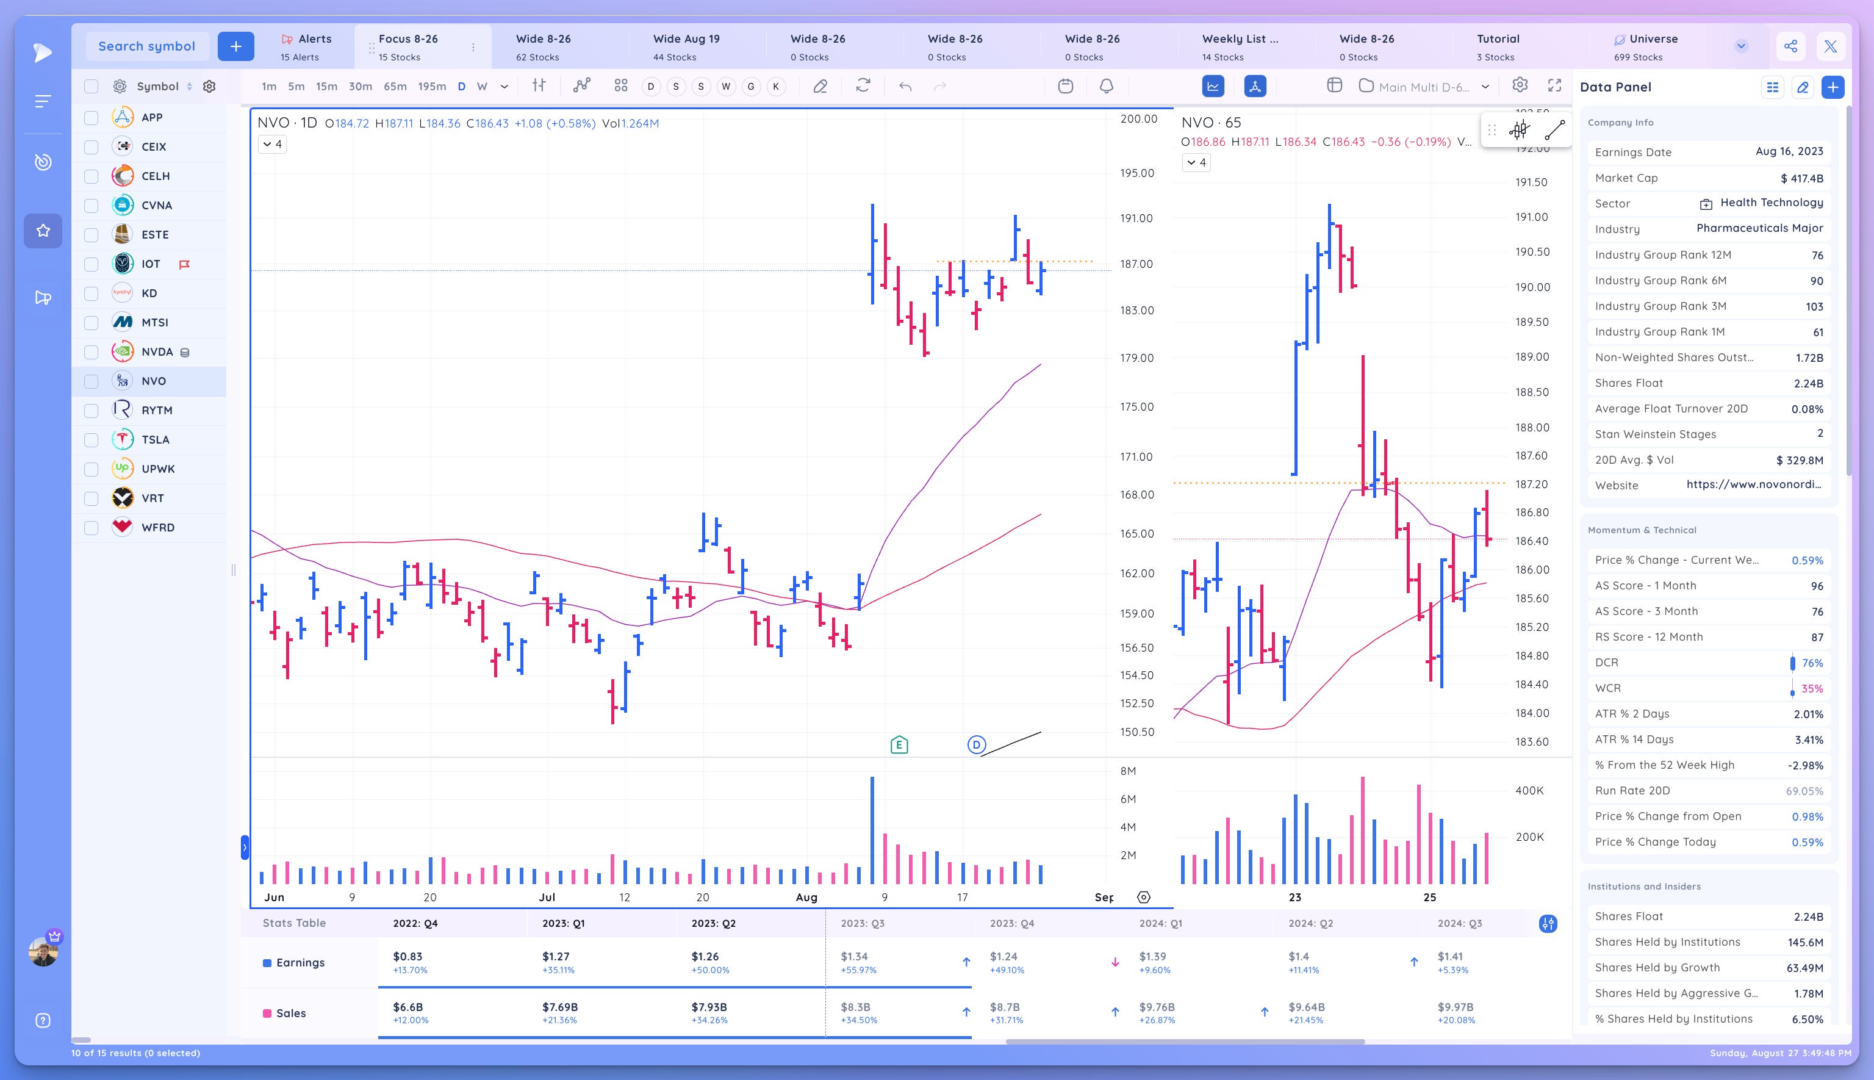Open the sidebar list-lines menu icon

coord(43,101)
